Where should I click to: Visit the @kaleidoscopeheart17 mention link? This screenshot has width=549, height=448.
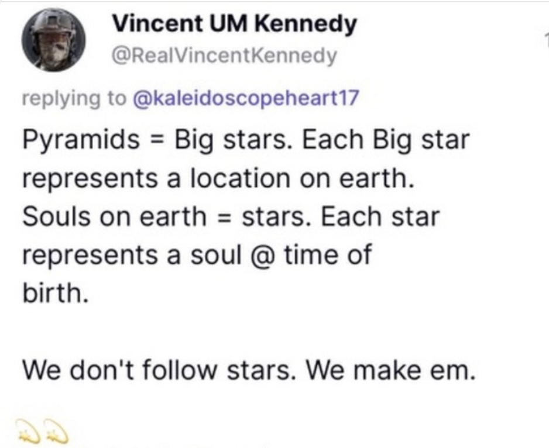point(246,98)
